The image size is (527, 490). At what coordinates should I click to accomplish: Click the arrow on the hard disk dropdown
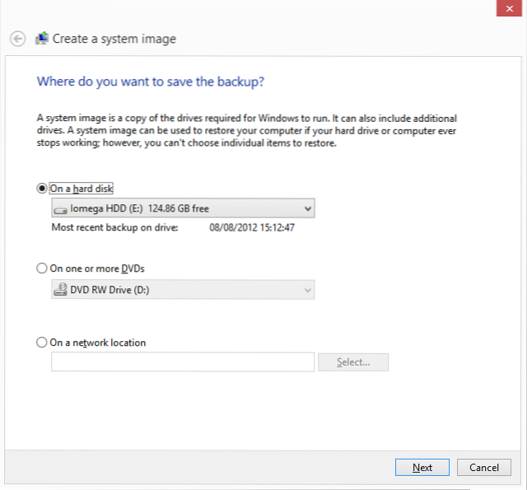[x=307, y=209]
